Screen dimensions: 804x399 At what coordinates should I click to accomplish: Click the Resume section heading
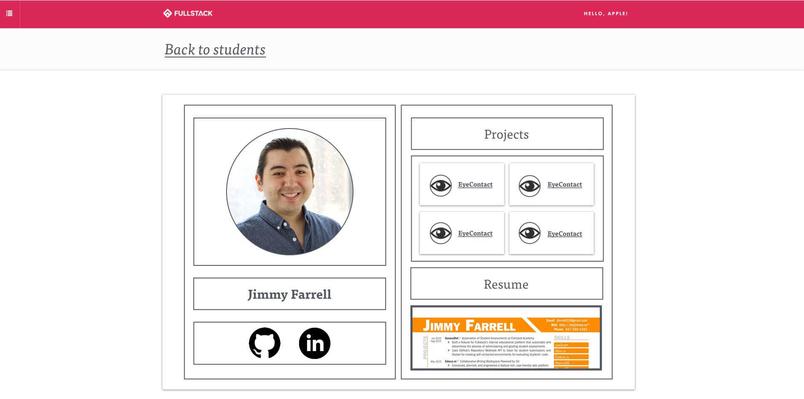point(506,284)
